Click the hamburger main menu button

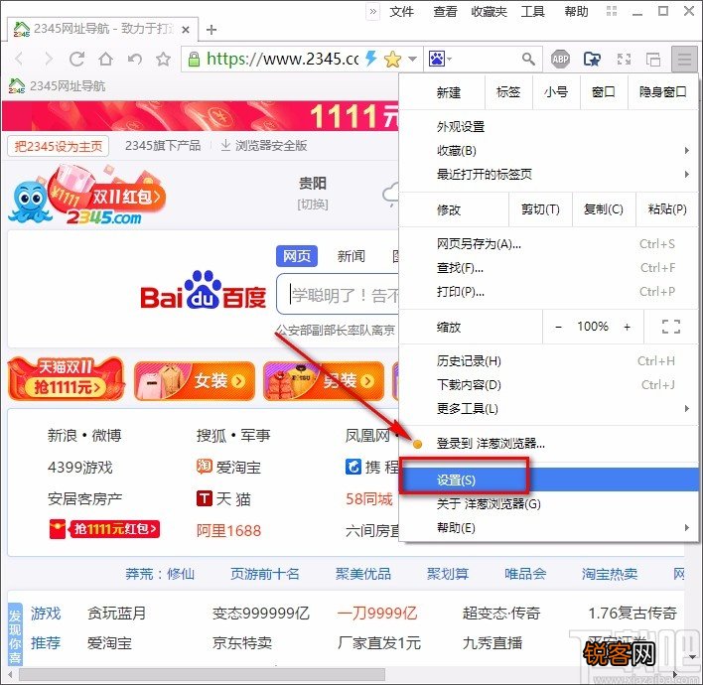pyautogui.click(x=684, y=59)
